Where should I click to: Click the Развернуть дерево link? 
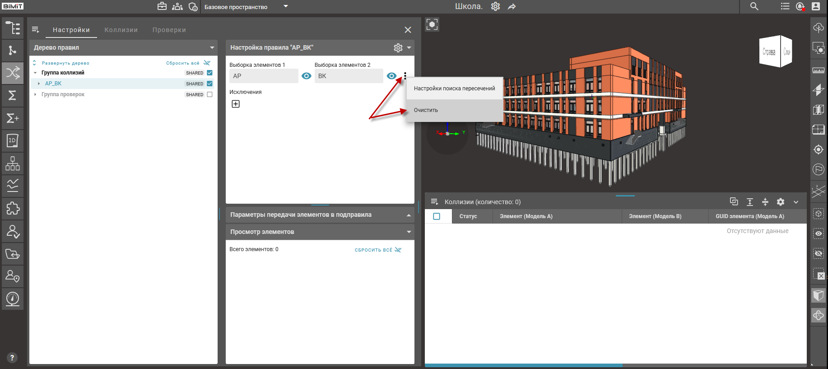coord(65,63)
